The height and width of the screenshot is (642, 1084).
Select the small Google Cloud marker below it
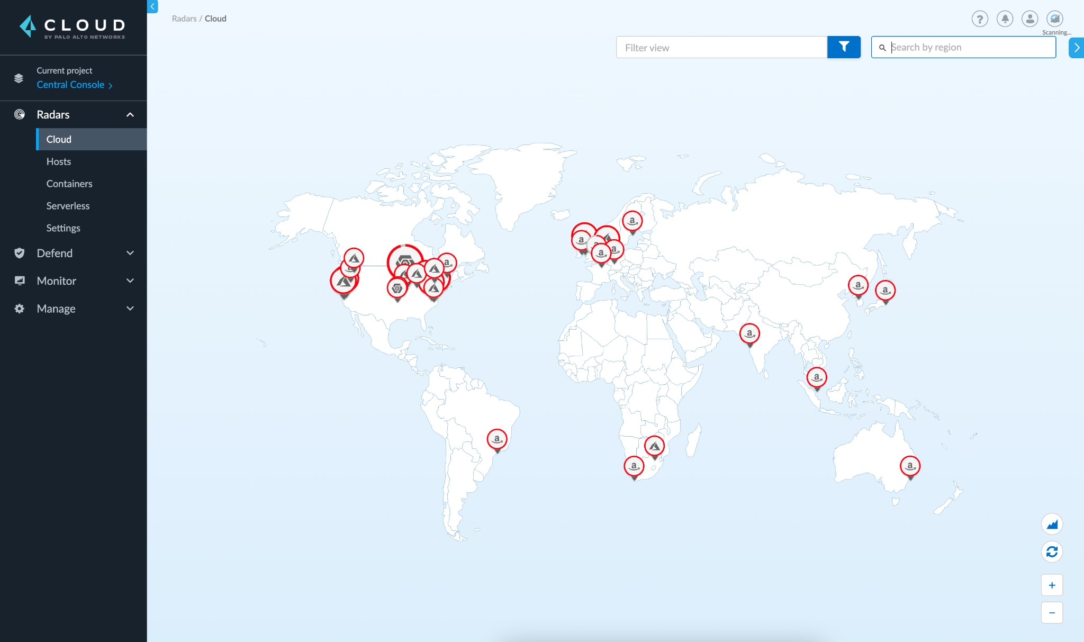pos(397,288)
